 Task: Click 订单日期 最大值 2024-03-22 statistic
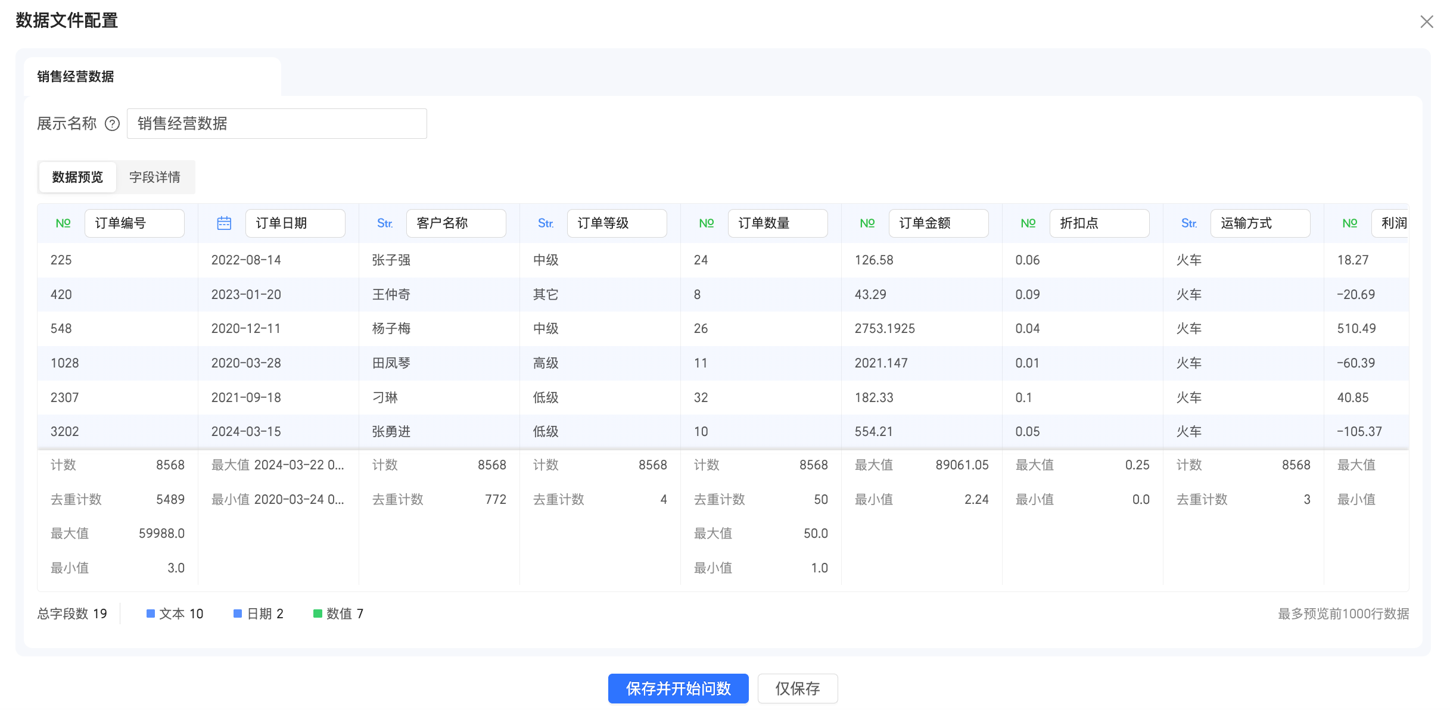point(278,465)
